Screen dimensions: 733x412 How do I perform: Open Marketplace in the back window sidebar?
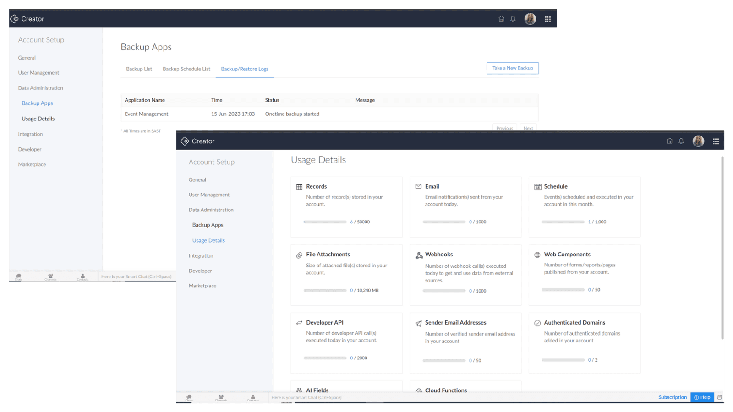tap(32, 164)
